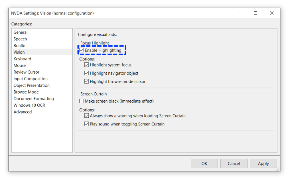292x183 pixels.
Task: Select the Vision category
Action: click(x=42, y=52)
